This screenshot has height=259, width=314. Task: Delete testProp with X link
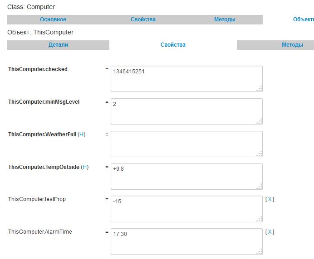click(x=270, y=199)
